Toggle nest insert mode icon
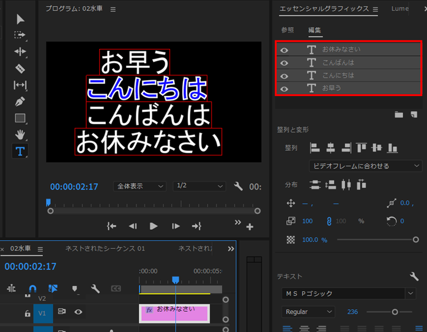This screenshot has height=332, width=427. [x=12, y=288]
